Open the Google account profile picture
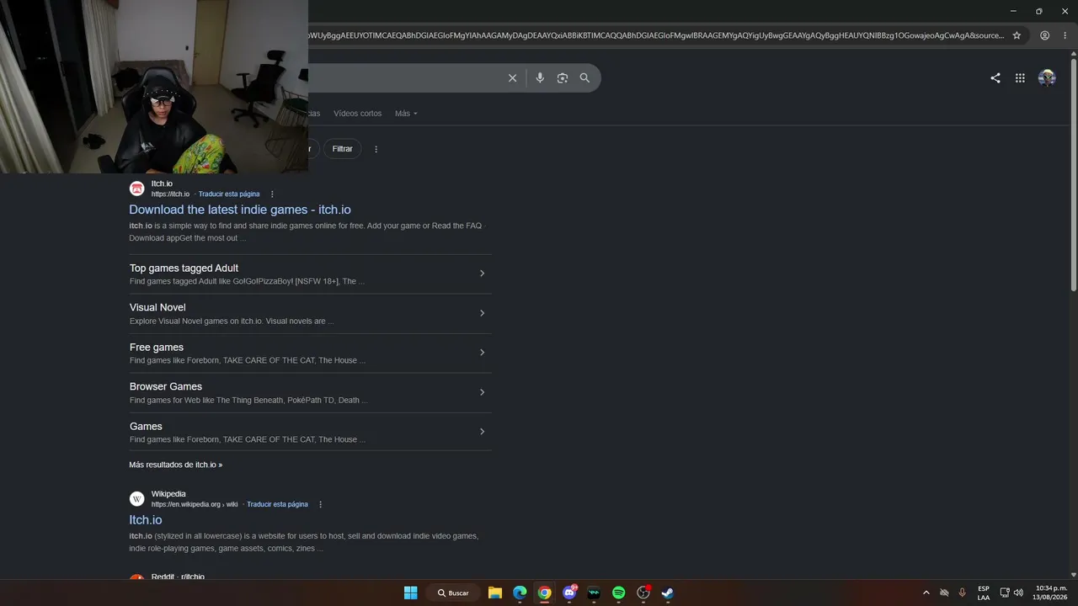 [x=1047, y=78]
